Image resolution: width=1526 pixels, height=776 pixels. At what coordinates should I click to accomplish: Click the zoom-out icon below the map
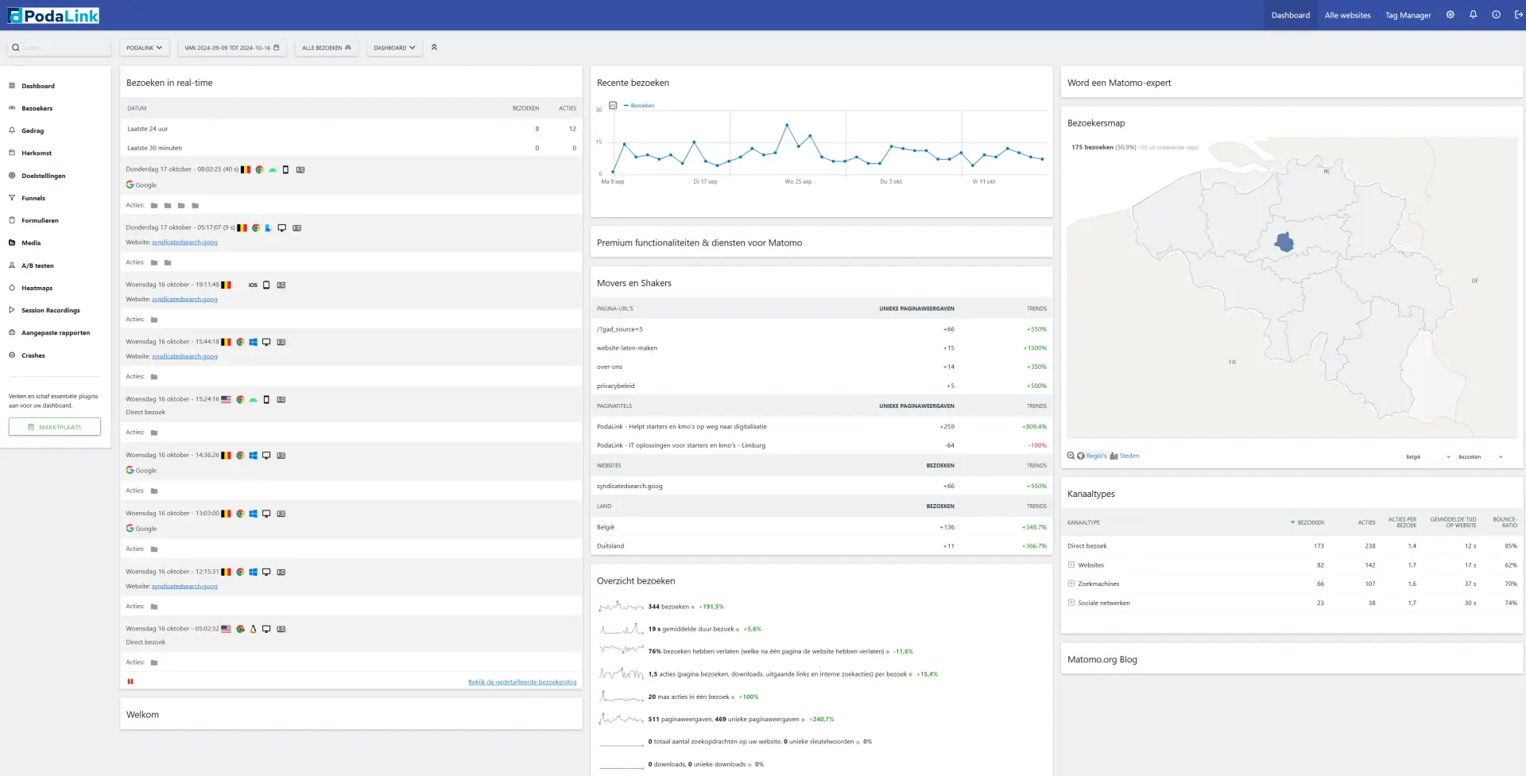point(1071,456)
